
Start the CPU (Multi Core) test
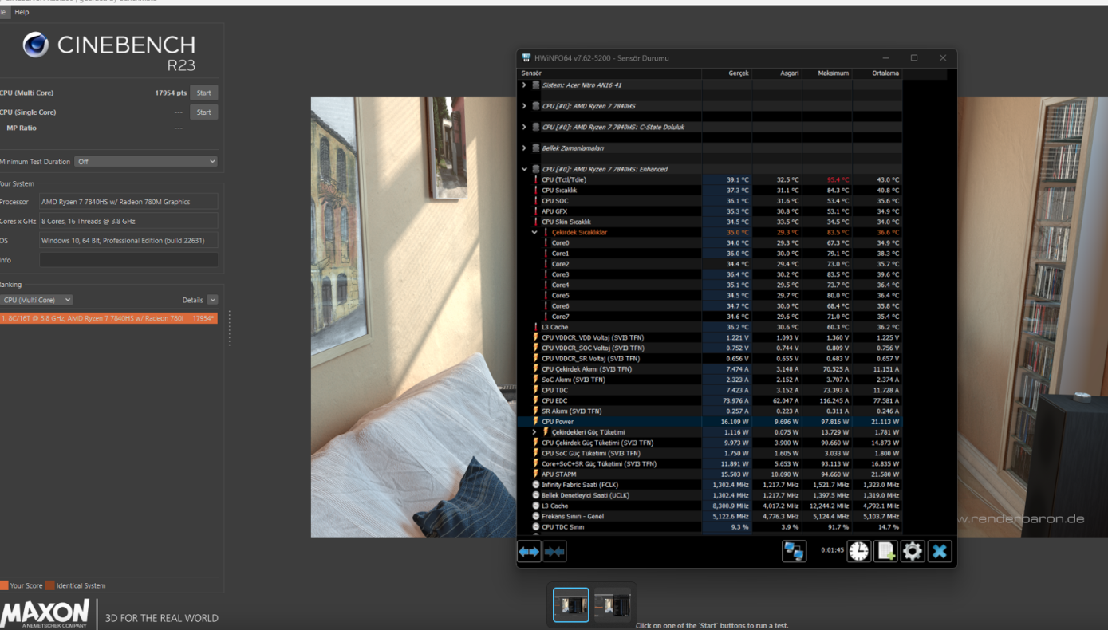pos(203,93)
